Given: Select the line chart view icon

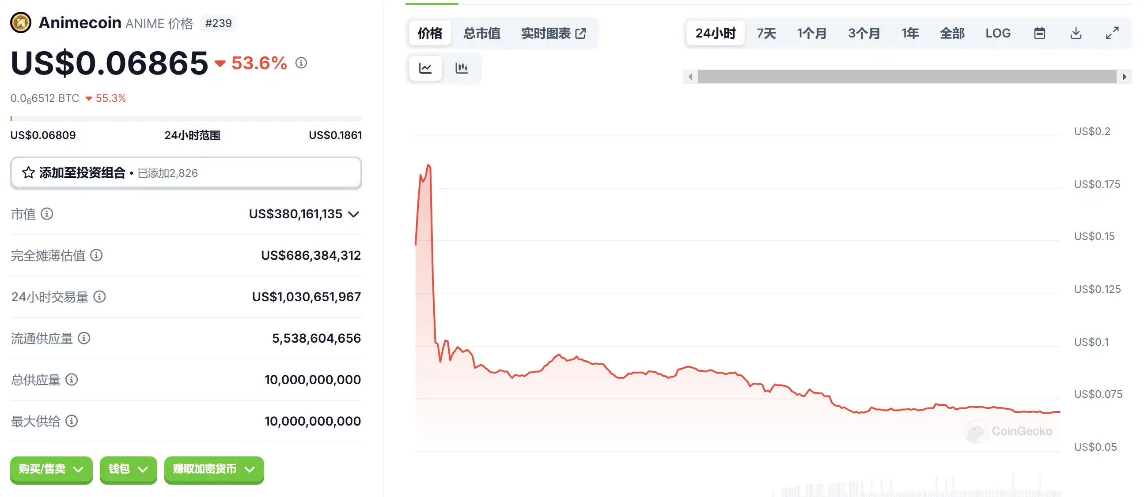Looking at the screenshot, I should (425, 68).
